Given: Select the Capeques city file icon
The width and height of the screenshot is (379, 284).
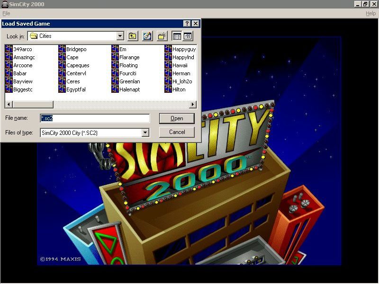Looking at the screenshot, I should (62, 65).
